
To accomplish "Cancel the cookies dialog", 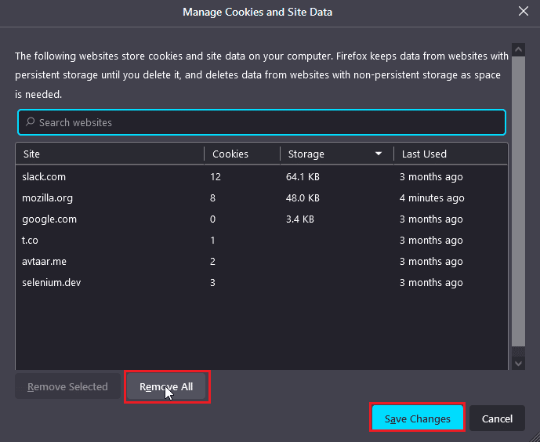I will 497,418.
